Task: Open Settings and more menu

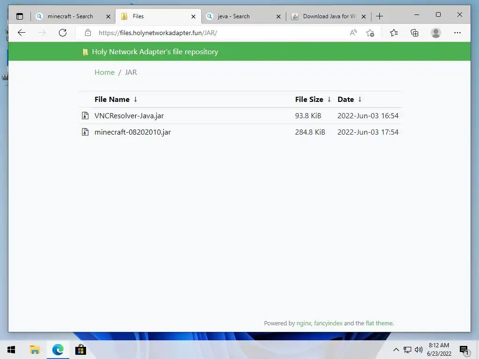Action: [457, 33]
